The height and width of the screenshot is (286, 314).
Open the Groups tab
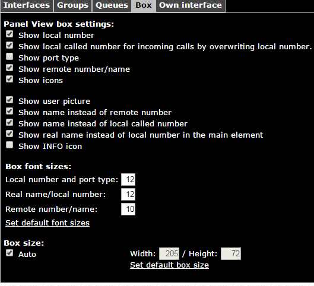(72, 5)
